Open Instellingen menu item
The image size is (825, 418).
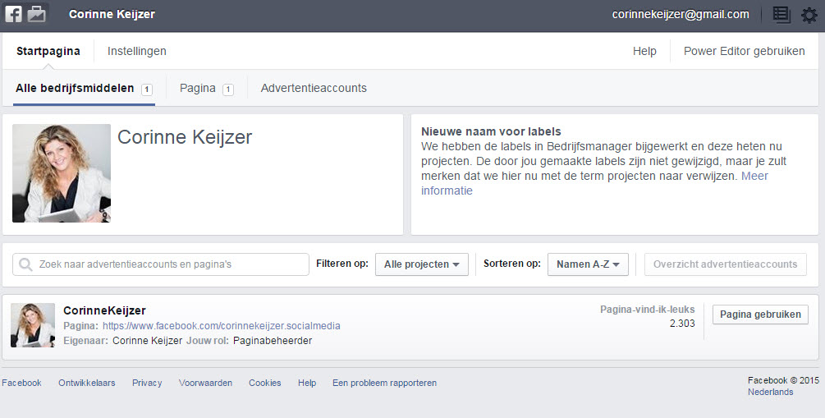coord(137,51)
